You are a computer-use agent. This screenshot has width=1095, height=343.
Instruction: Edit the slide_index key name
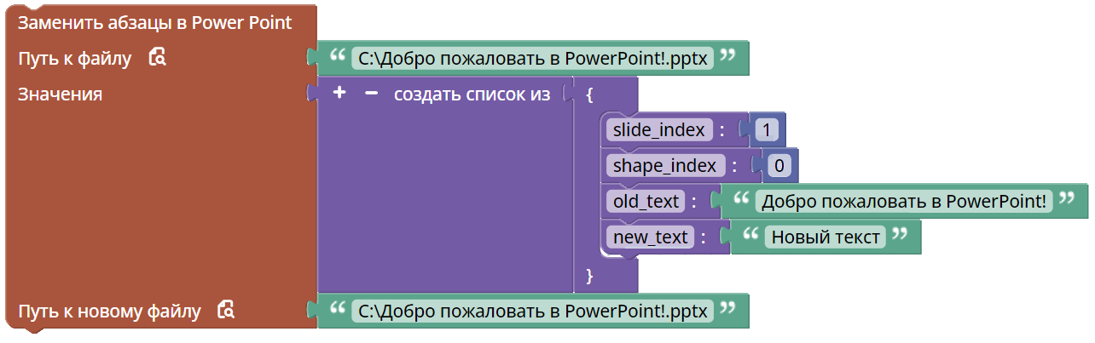click(659, 130)
